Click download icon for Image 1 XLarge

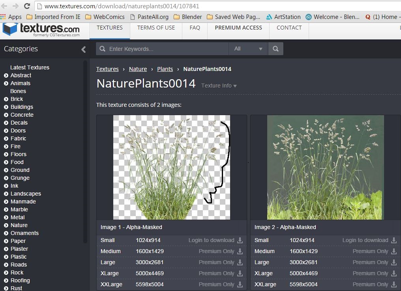point(240,273)
